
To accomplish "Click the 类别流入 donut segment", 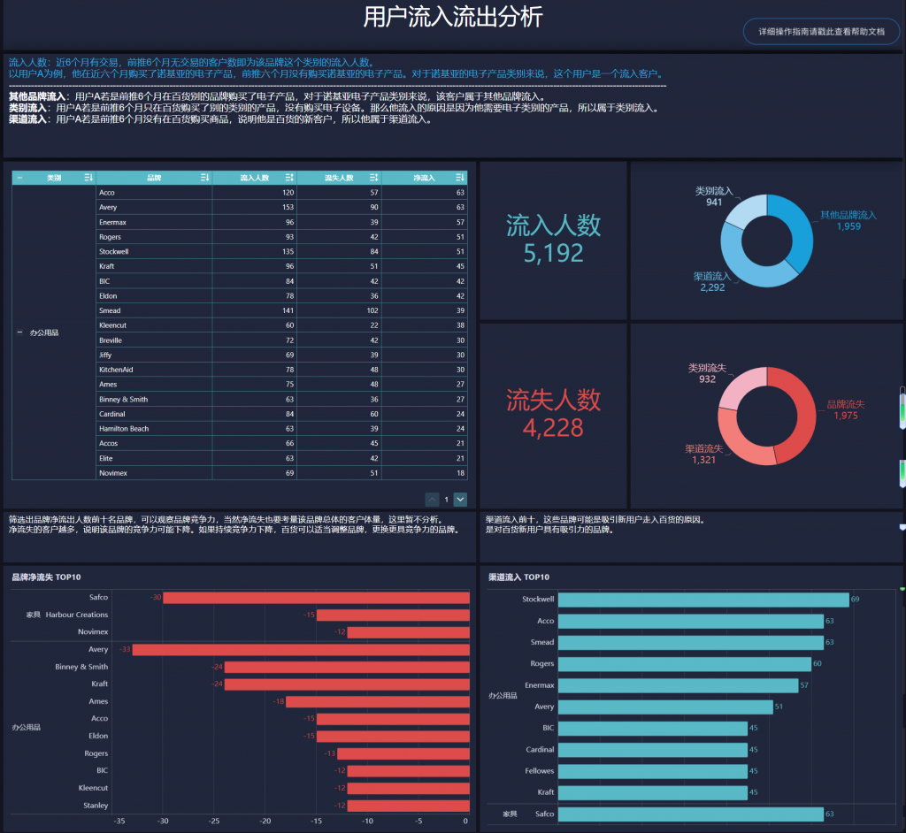I will pos(747,210).
